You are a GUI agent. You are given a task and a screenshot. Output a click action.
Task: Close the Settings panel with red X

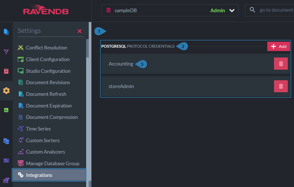[x=79, y=31]
